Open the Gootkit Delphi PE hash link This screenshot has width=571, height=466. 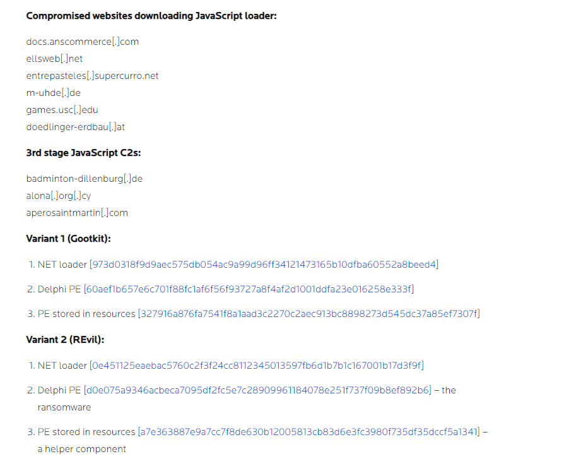249,289
